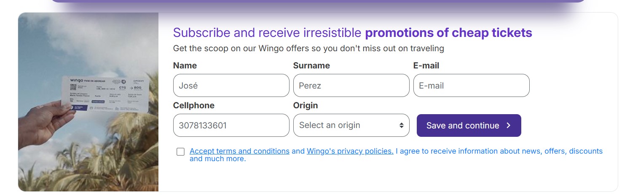Open the 'Wingo's privacy policies' link
The height and width of the screenshot is (196, 630).
(x=350, y=151)
